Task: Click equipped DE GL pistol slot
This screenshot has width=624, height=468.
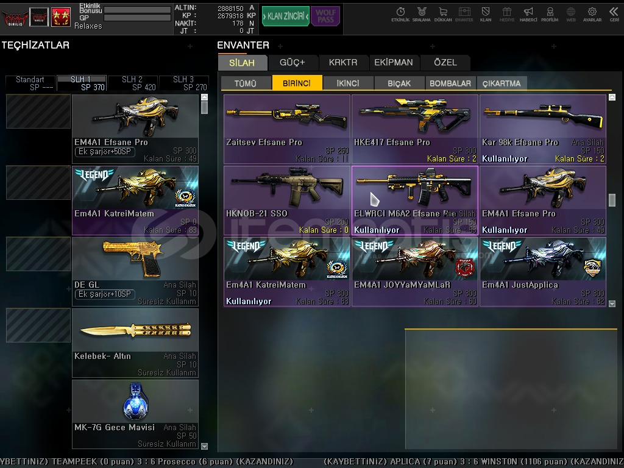Action: pyautogui.click(x=135, y=272)
